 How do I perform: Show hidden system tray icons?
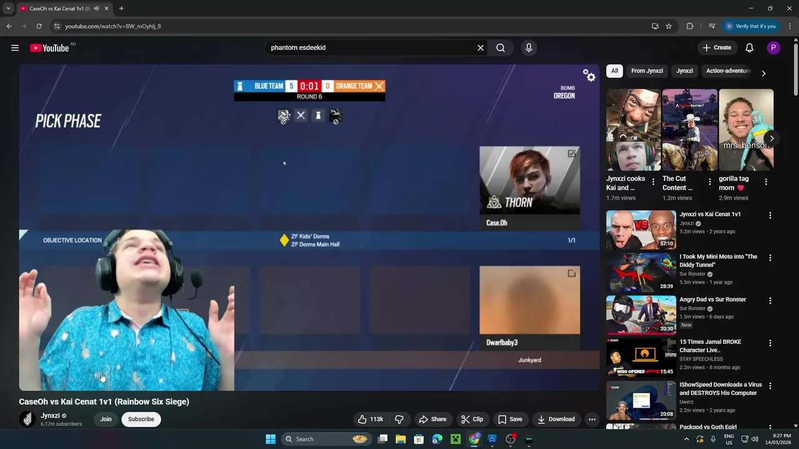tap(687, 439)
